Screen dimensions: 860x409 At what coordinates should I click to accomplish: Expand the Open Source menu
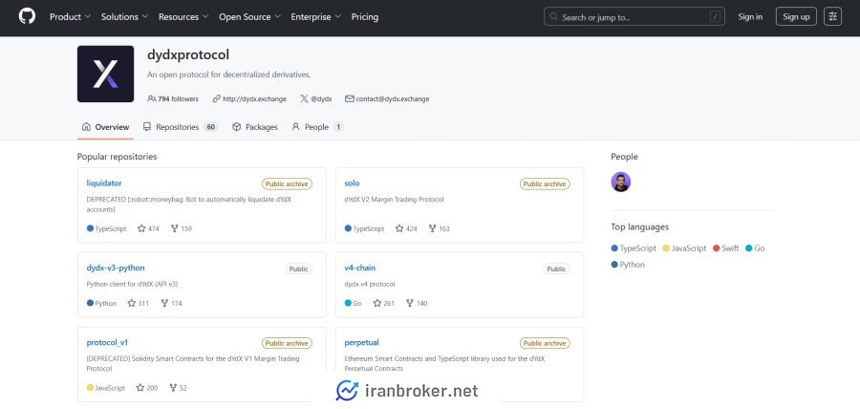pyautogui.click(x=249, y=17)
